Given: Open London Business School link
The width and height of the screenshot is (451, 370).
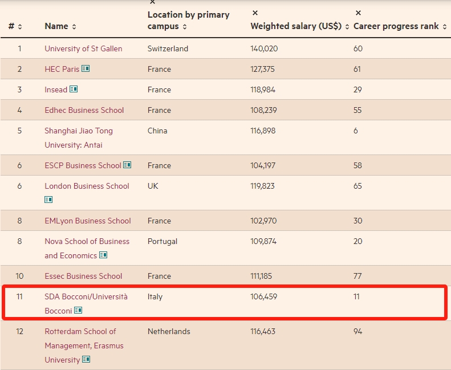Looking at the screenshot, I should (x=87, y=186).
